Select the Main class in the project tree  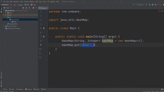[14, 22]
